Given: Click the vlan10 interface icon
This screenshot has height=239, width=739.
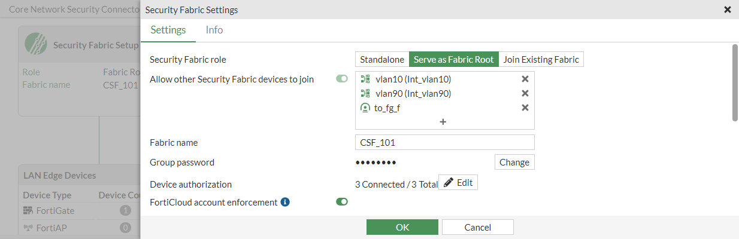Looking at the screenshot, I should point(365,79).
